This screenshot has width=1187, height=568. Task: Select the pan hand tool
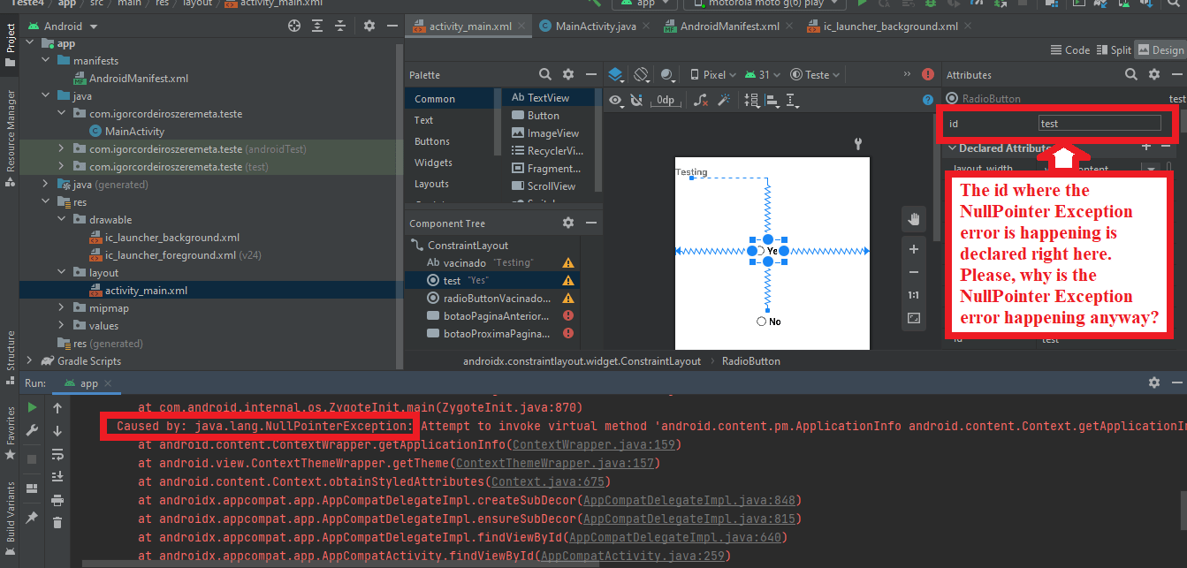click(914, 218)
